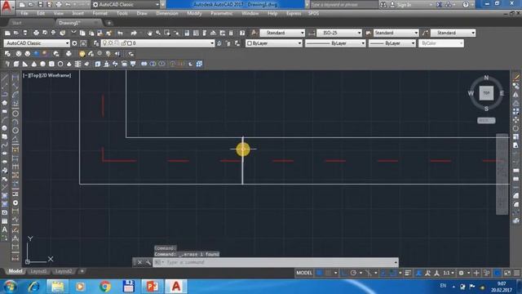Viewport: 522px width, 294px height.
Task: Select the Pan hand tool
Action: point(149,33)
